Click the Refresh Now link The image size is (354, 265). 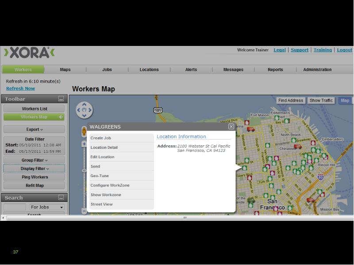click(x=20, y=89)
